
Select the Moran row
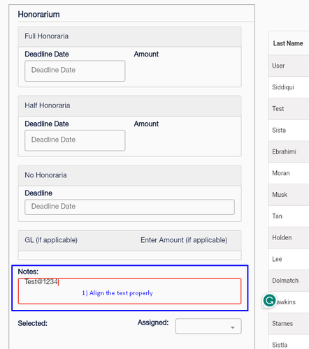tap(289, 173)
